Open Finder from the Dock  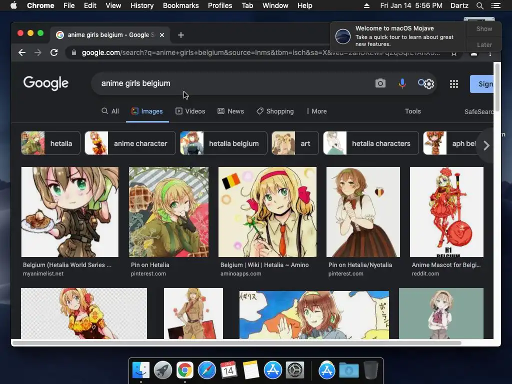[141, 370]
